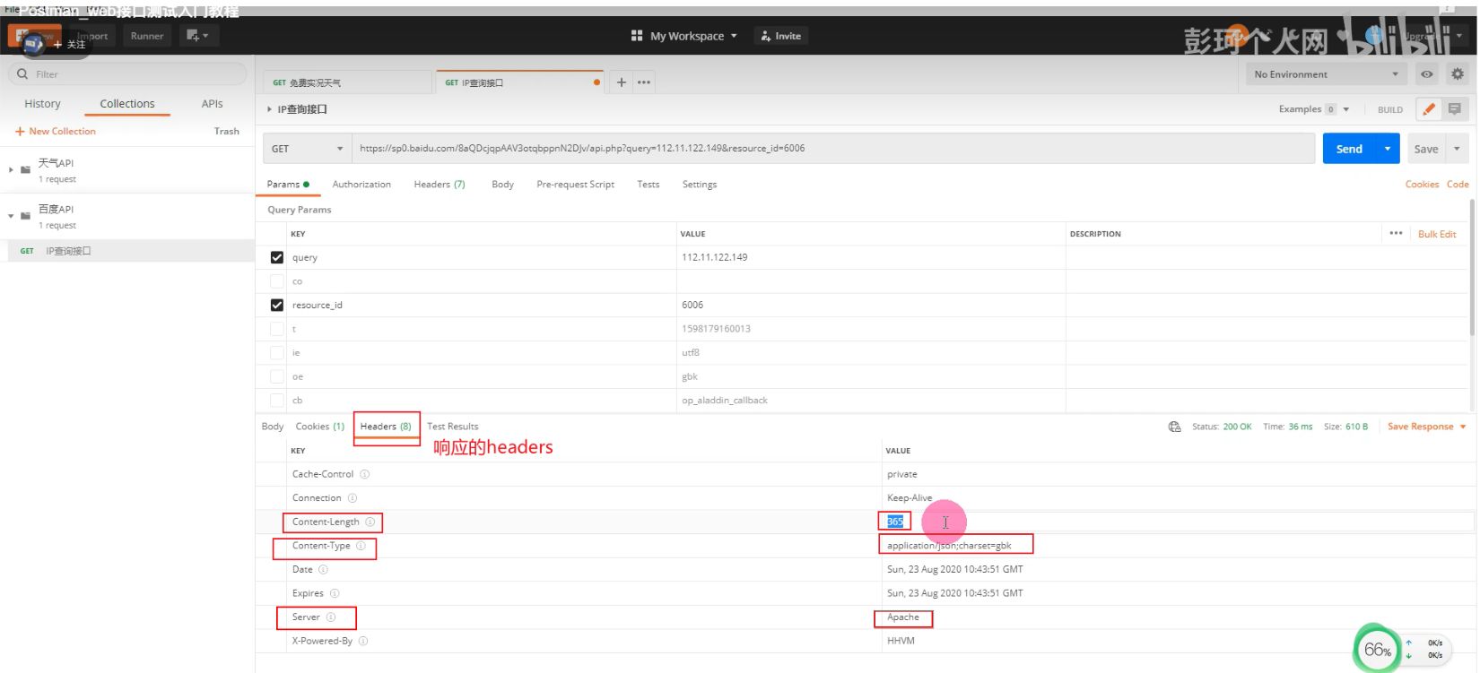The image size is (1480, 673).
Task: Open the comments icon beside pencil
Action: 1454,109
